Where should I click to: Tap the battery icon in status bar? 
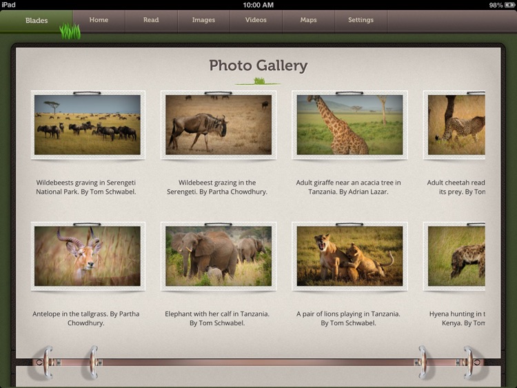[x=509, y=5]
